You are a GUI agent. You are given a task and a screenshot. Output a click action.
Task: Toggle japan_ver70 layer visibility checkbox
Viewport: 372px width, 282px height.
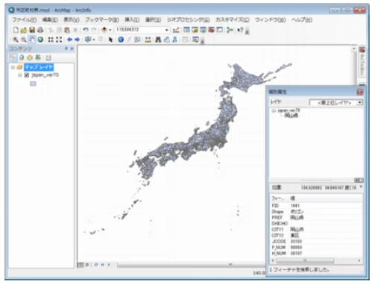(x=27, y=75)
